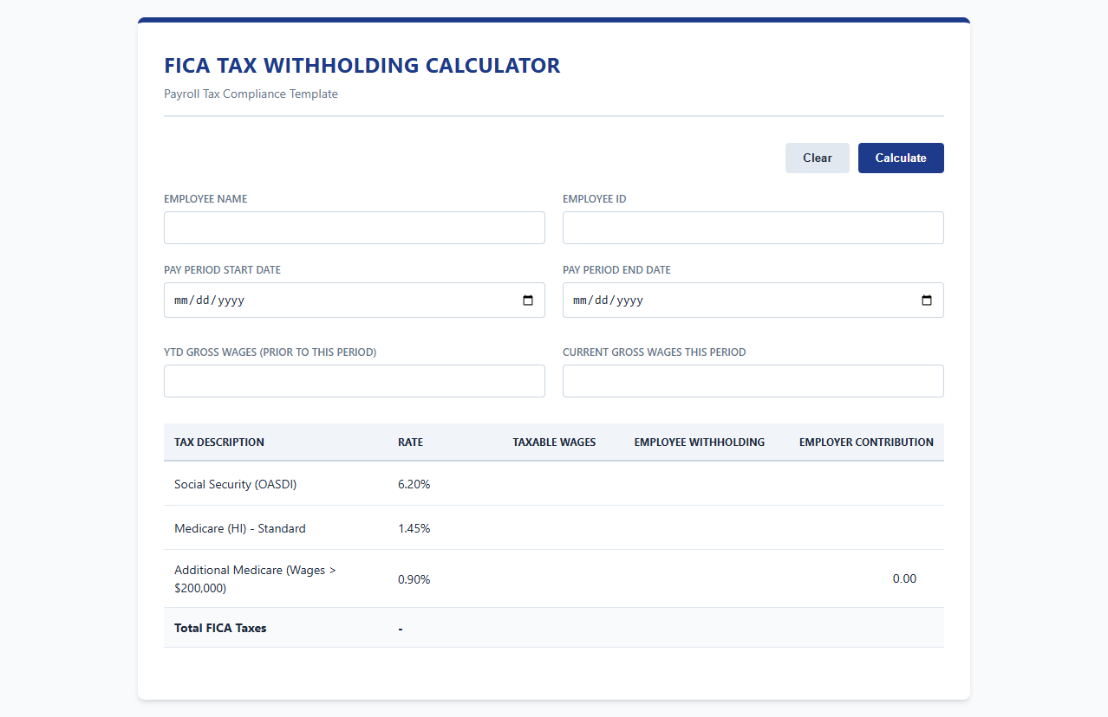Open calendar picker for Pay Period Start Date

click(528, 300)
